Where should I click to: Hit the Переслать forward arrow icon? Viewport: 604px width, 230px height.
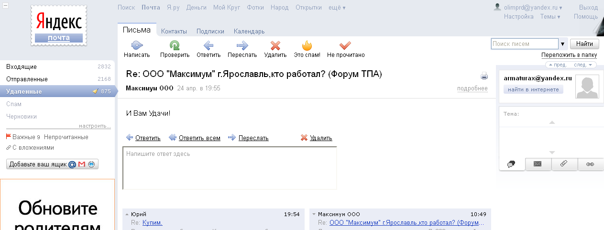tap(242, 46)
